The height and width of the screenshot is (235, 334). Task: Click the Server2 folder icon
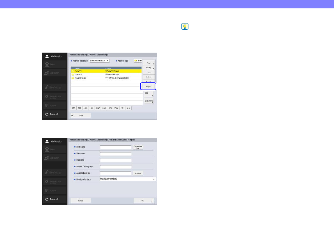(x=73, y=75)
